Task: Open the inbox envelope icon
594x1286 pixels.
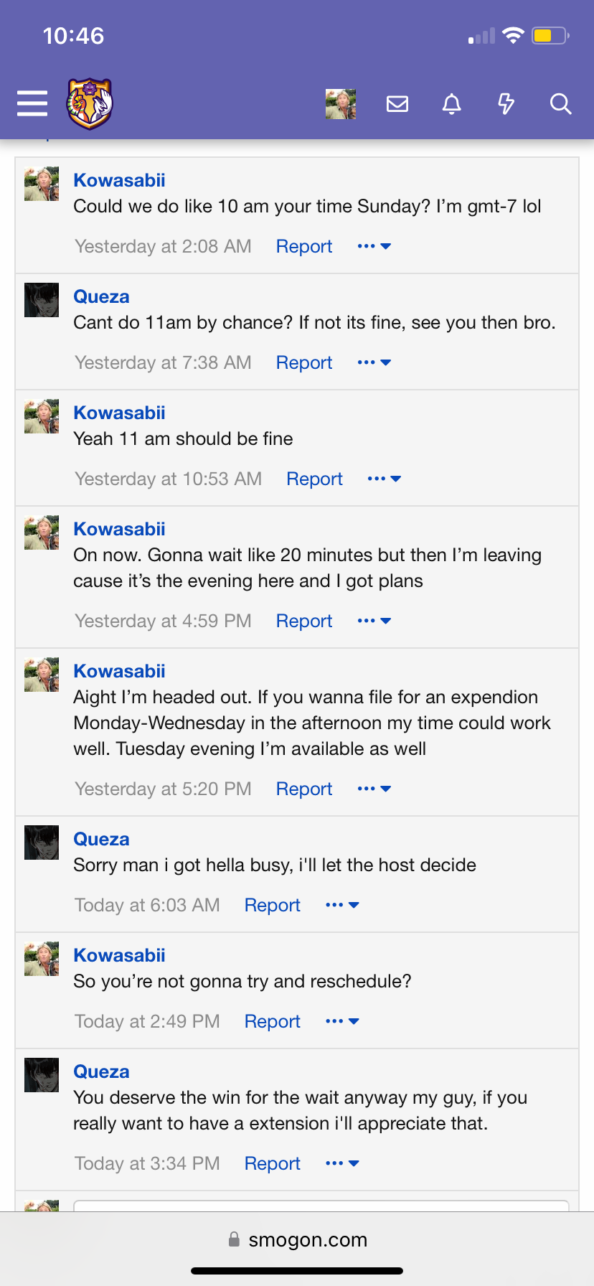Action: [x=397, y=104]
